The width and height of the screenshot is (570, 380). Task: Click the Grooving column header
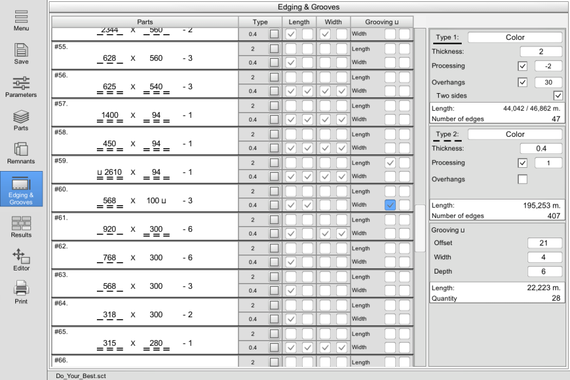click(382, 22)
